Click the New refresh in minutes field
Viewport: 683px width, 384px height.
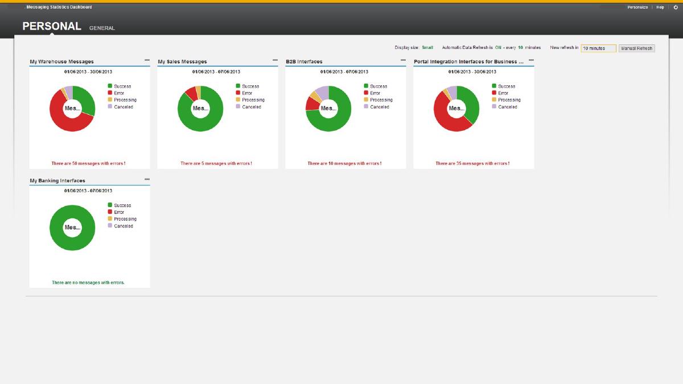(x=598, y=48)
